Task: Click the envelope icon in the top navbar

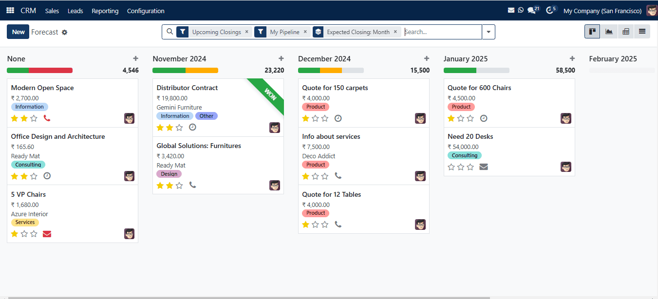Action: point(511,10)
